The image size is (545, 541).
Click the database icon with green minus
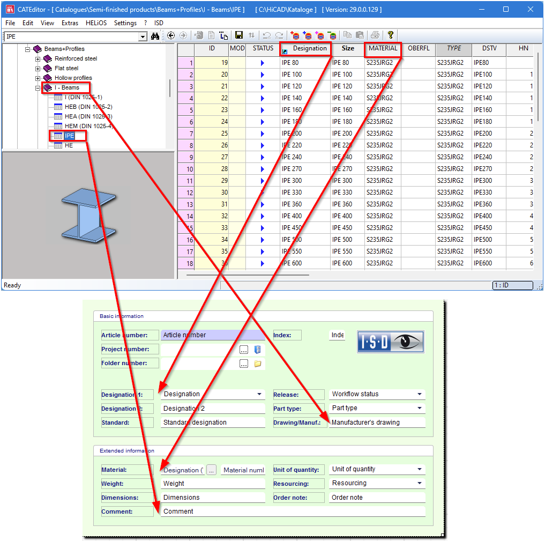pos(332,35)
